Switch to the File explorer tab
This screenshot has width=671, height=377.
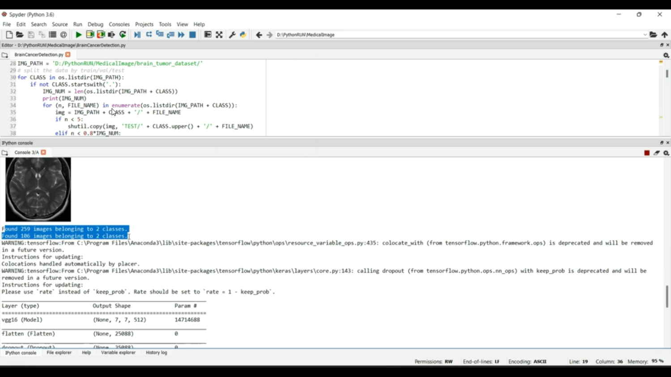pos(59,353)
